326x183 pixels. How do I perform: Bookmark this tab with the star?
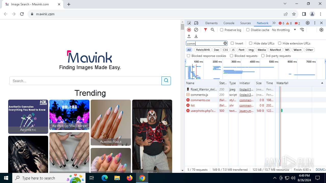[294, 14]
